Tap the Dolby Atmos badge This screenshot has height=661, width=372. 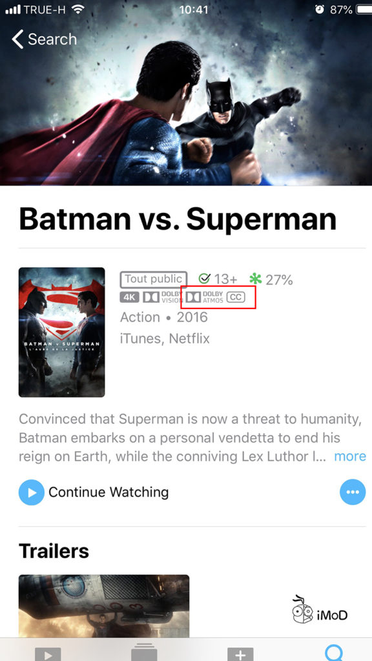(x=205, y=297)
